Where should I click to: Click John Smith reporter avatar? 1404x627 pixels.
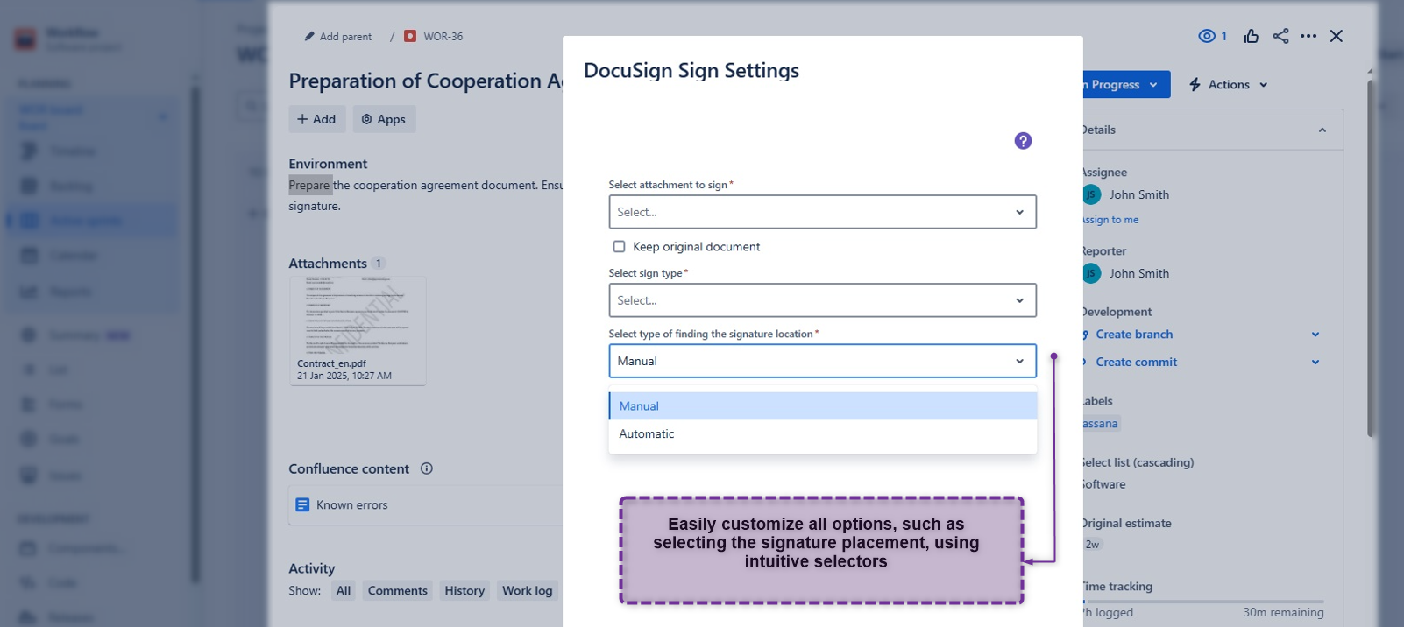click(1091, 273)
